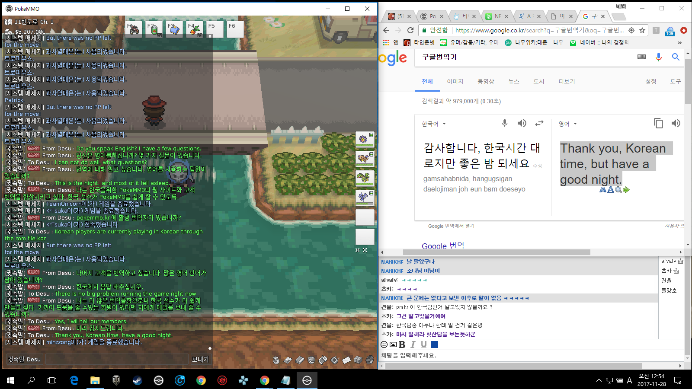692x389 pixels.
Task: Toggle underline text in chat
Action: (424, 344)
